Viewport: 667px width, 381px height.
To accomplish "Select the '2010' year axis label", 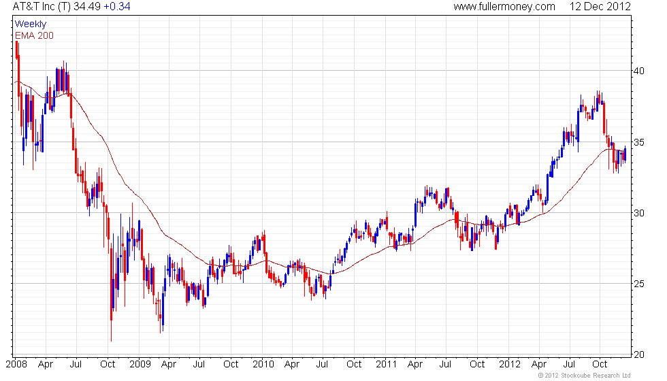I will [x=263, y=364].
